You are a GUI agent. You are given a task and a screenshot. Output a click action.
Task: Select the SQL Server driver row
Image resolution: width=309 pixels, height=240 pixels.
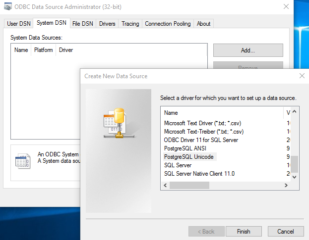click(178, 165)
